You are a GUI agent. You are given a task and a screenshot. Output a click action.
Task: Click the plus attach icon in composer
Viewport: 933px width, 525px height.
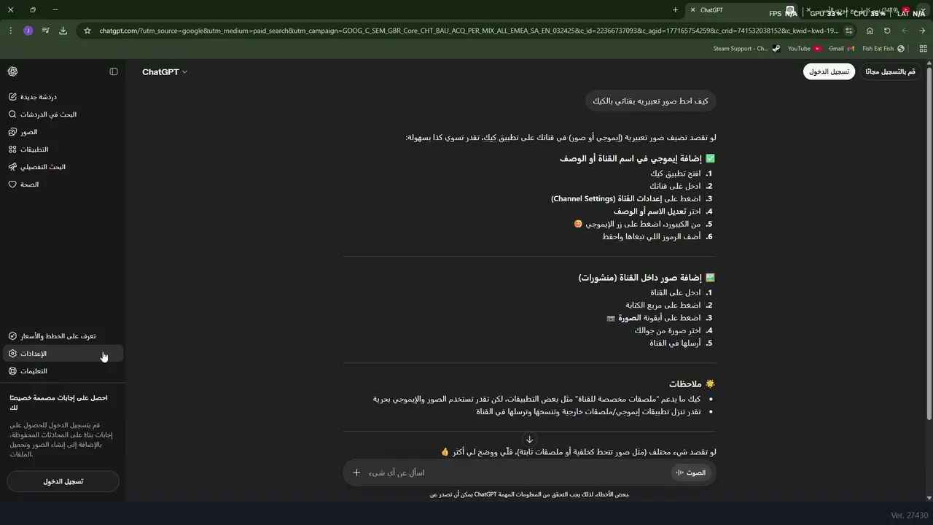point(356,472)
